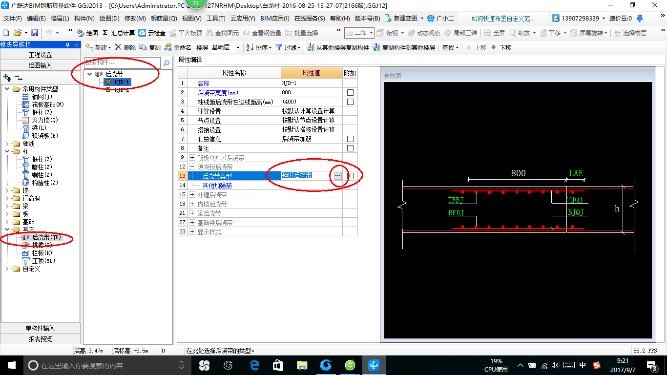Select the HJD-2 component
The height and width of the screenshot is (375, 667).
(x=122, y=90)
